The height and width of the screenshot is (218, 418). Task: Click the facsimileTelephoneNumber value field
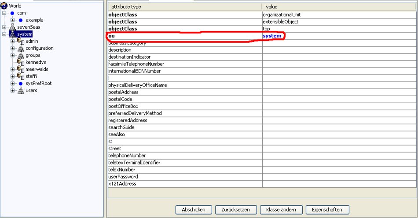pyautogui.click(x=339, y=64)
